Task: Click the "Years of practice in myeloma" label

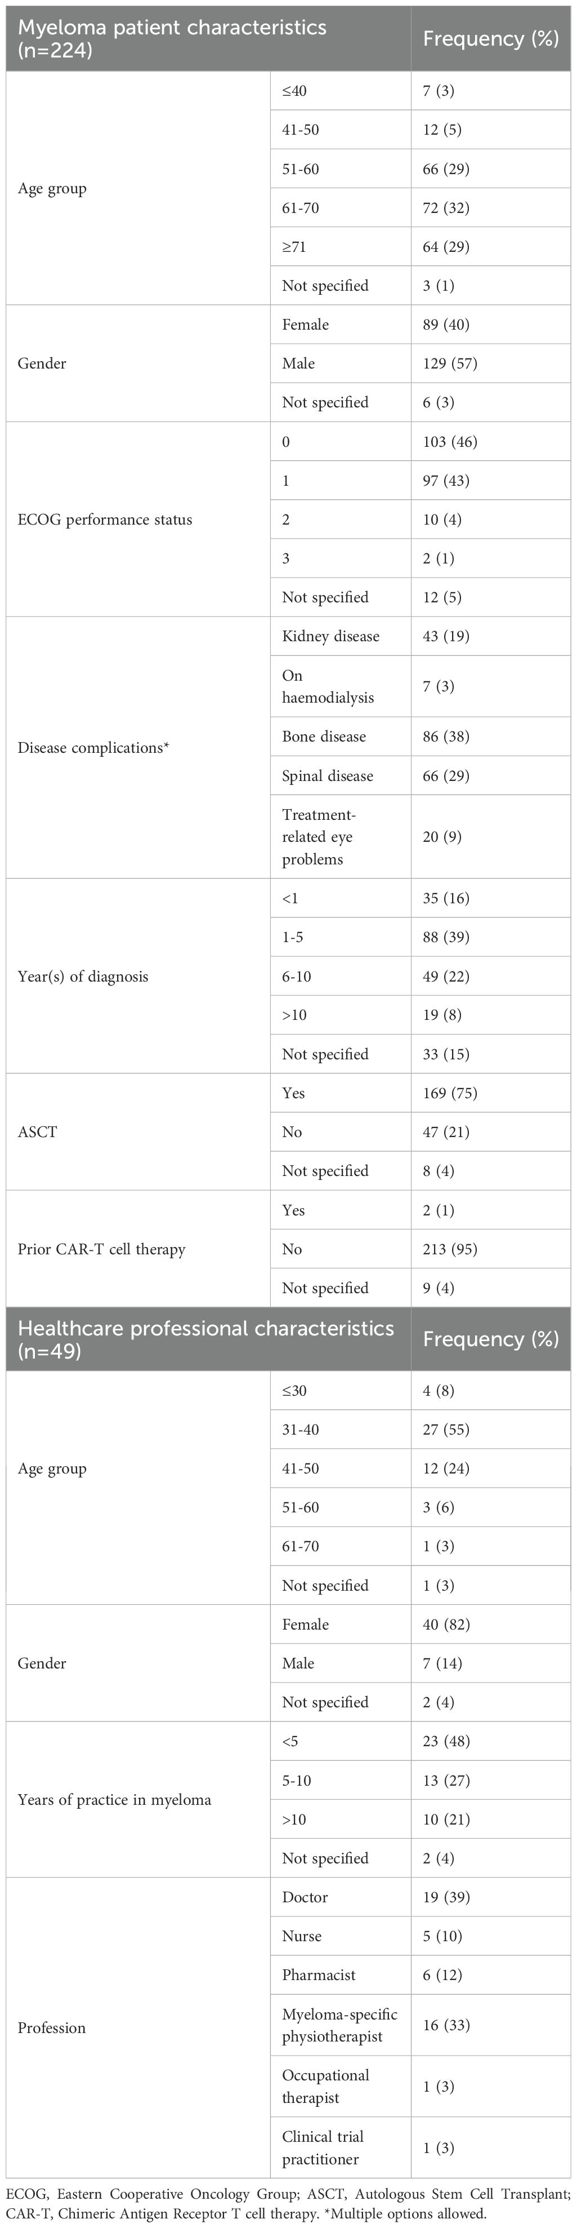Action: 114,1800
